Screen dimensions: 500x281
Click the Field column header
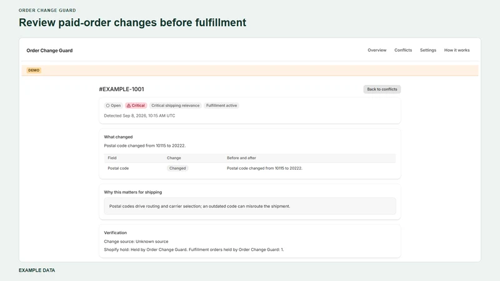pos(112,158)
